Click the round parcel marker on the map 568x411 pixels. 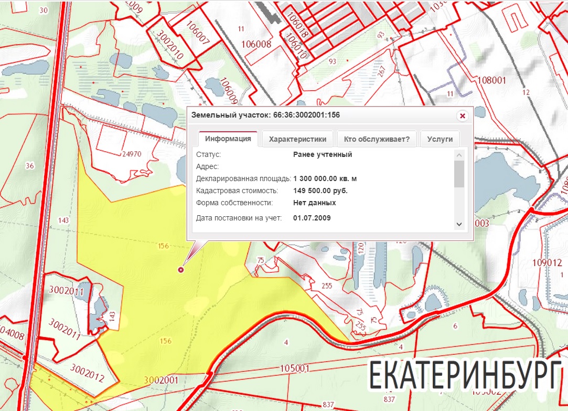point(181,270)
